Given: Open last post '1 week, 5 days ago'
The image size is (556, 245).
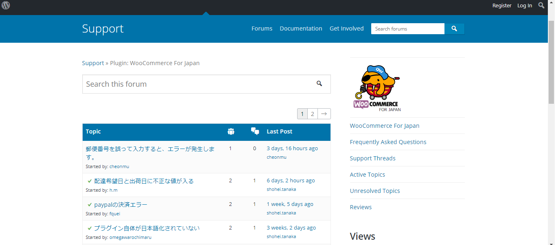Looking at the screenshot, I should [x=290, y=204].
